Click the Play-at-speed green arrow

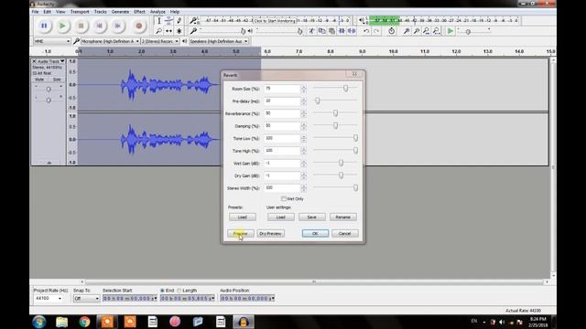point(450,31)
